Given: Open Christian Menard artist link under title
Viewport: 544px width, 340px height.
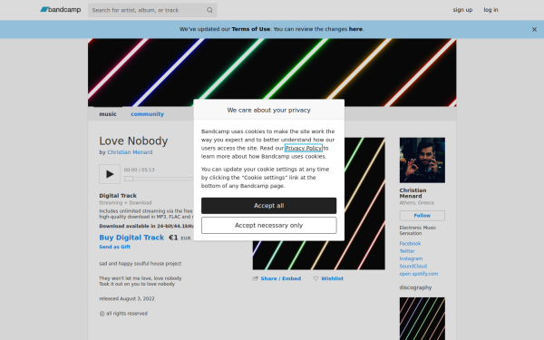Looking at the screenshot, I should pos(130,152).
